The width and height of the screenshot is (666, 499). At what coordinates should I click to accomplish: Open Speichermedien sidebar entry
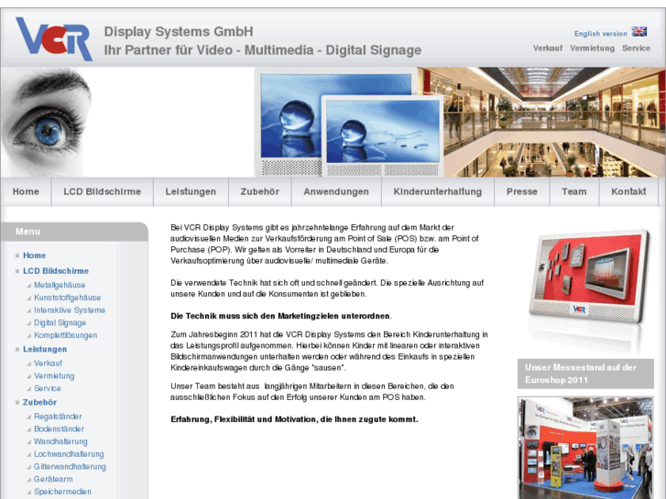pyautogui.click(x=62, y=492)
